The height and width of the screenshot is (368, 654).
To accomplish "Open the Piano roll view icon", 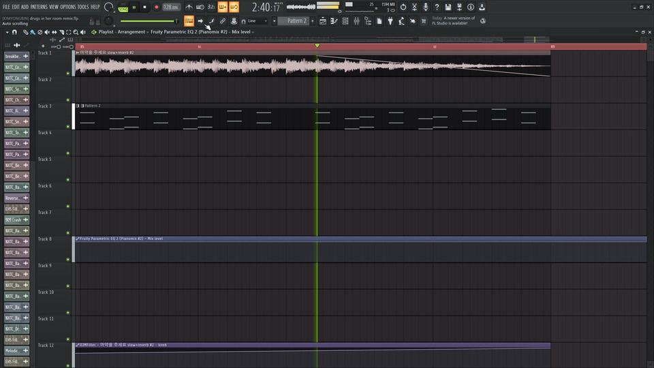I will pos(334,21).
